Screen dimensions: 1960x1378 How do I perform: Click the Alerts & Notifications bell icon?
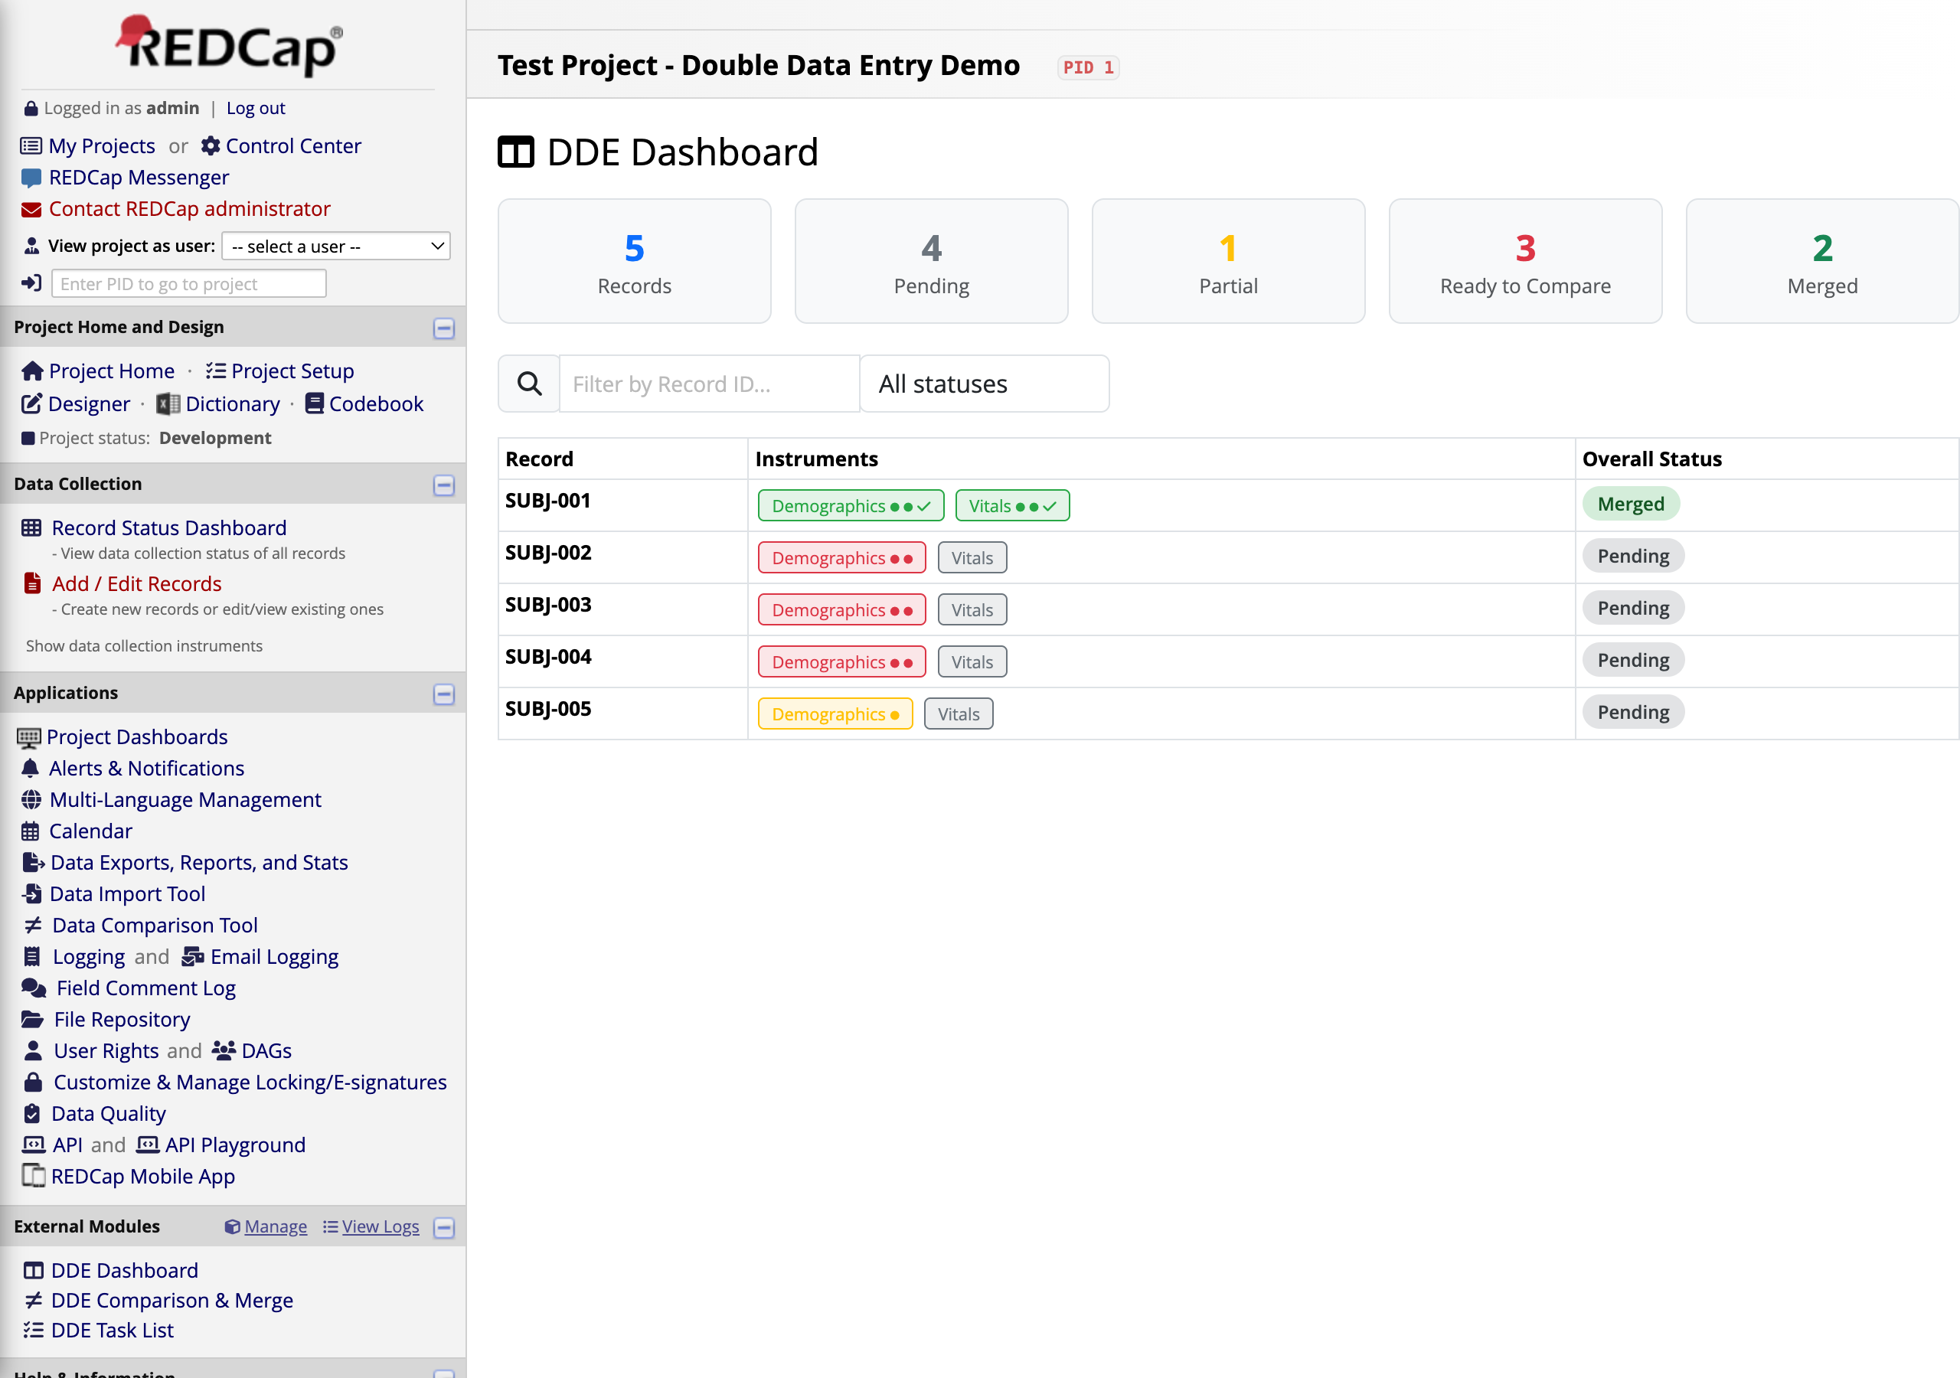(30, 768)
